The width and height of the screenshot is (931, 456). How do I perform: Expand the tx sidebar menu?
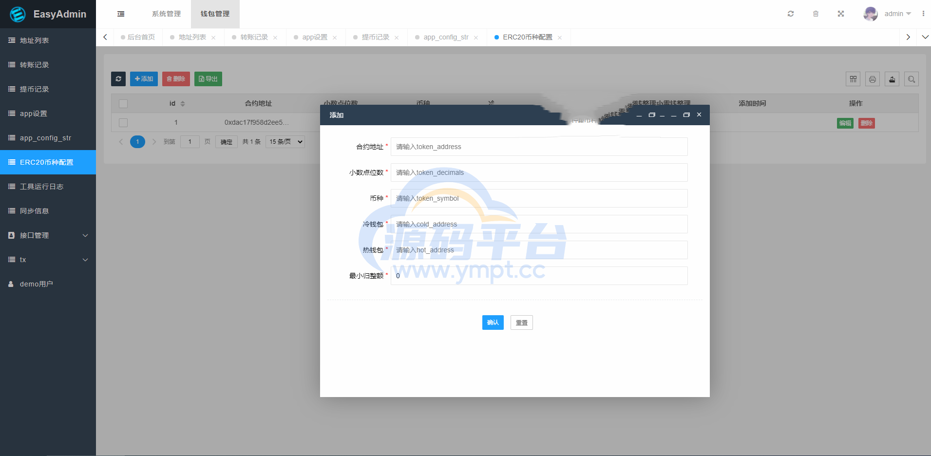coord(48,260)
